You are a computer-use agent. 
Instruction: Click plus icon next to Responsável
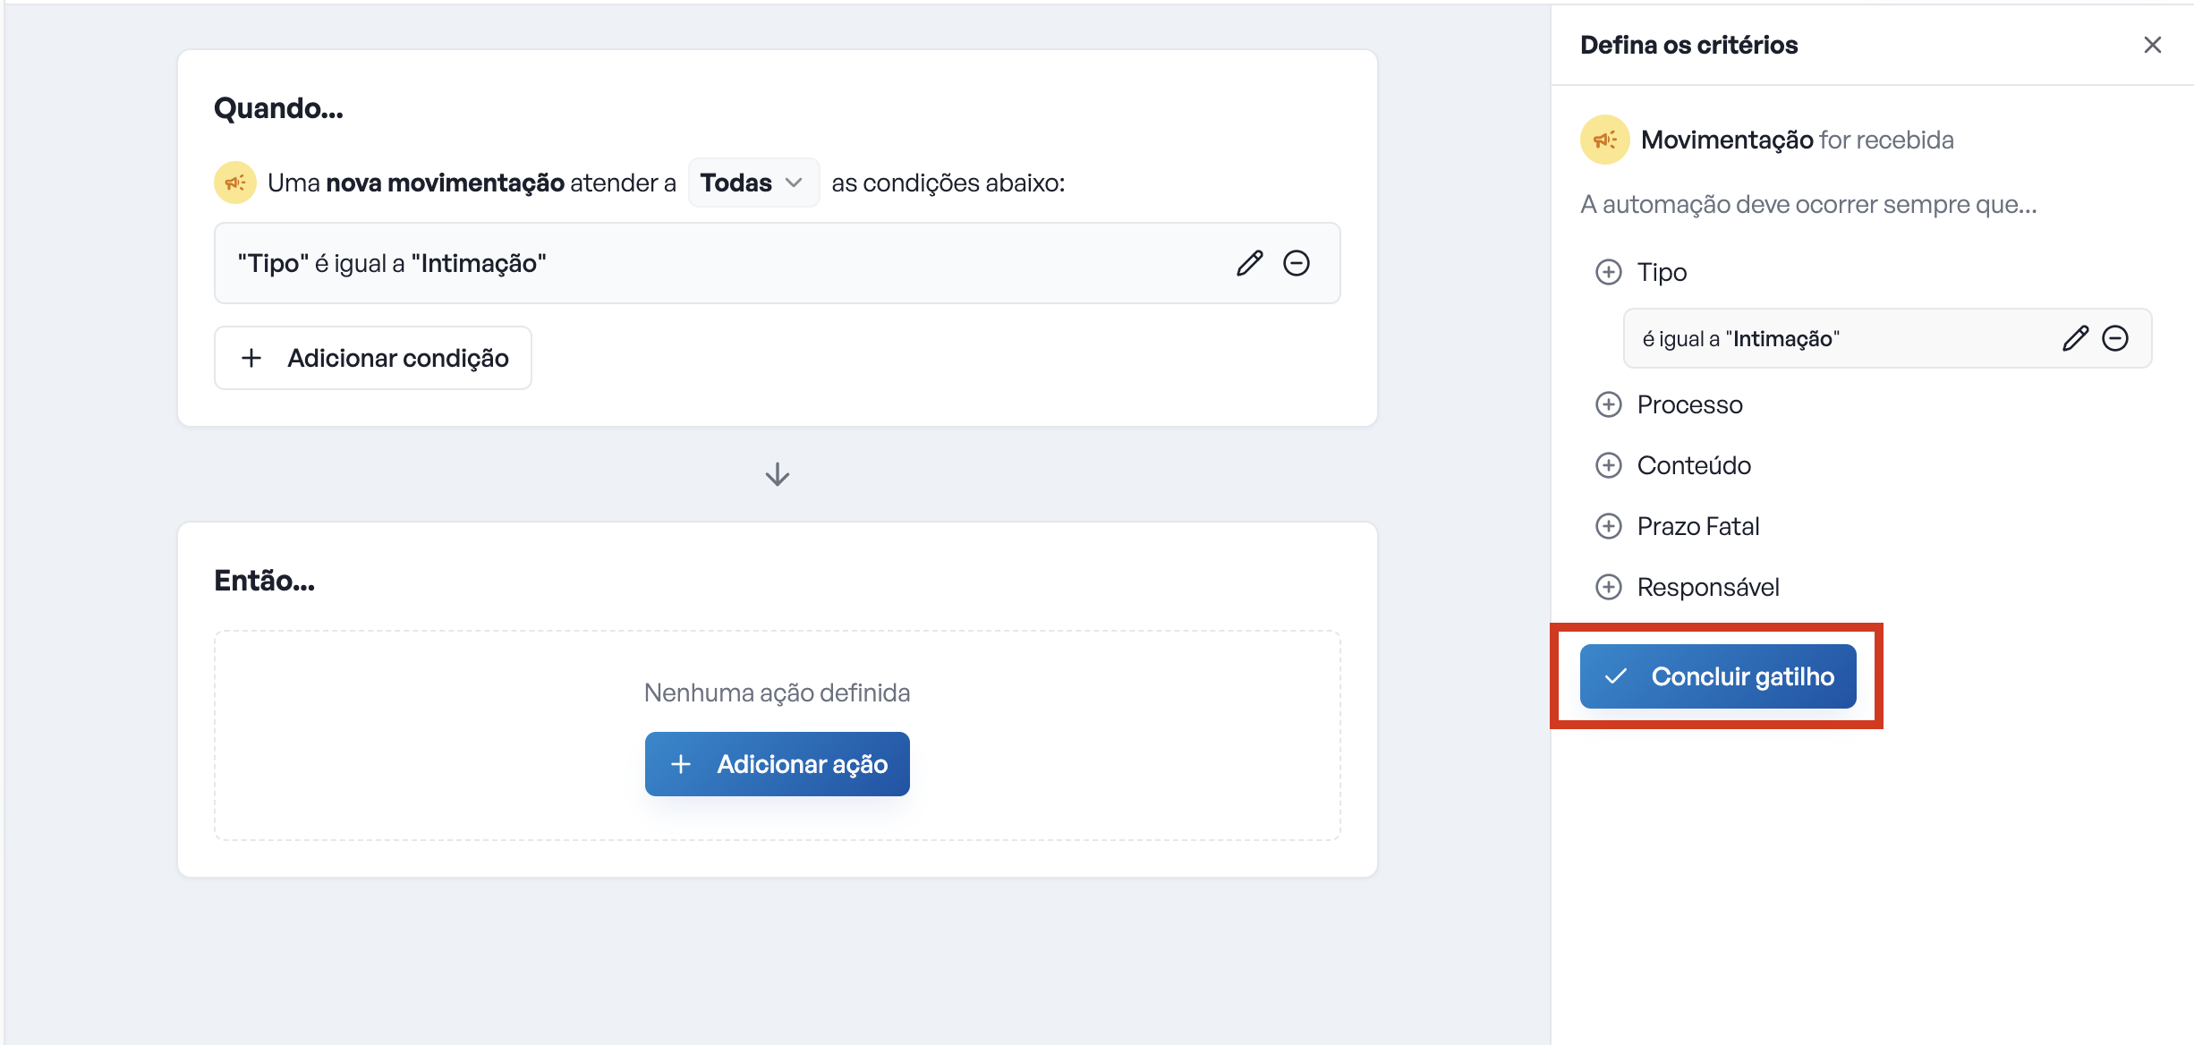(1608, 587)
